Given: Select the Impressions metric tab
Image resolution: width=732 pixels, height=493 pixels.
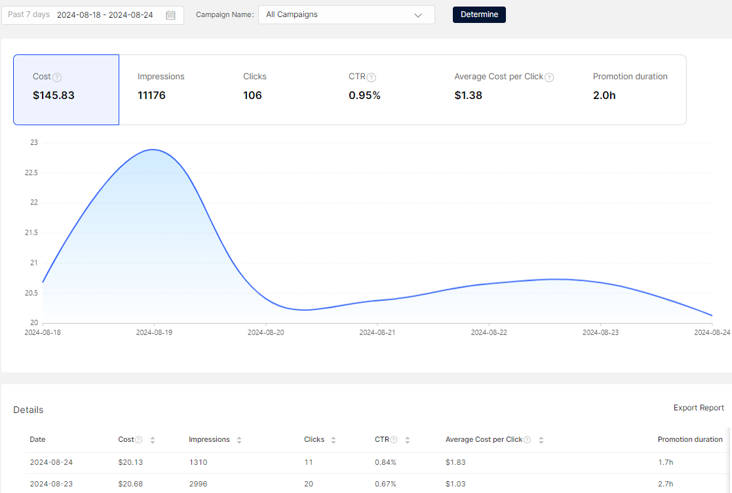Looking at the screenshot, I should (172, 89).
